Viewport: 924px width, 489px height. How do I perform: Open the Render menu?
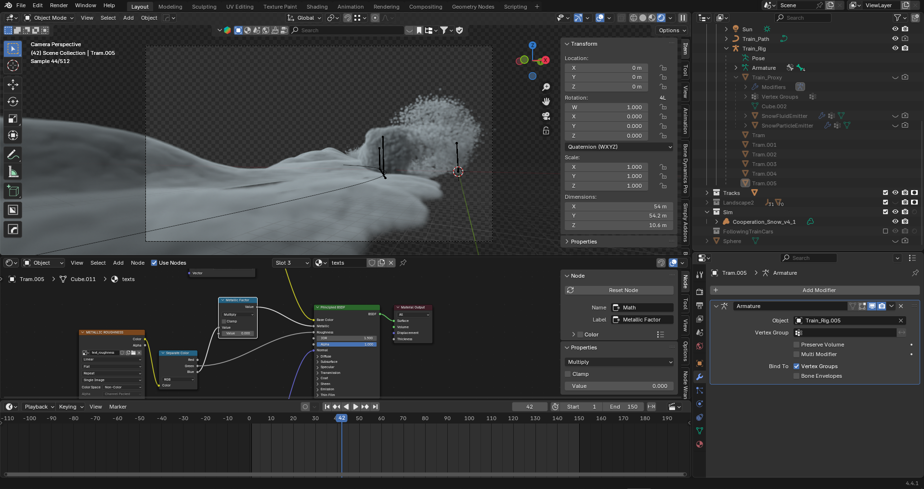pyautogui.click(x=59, y=5)
